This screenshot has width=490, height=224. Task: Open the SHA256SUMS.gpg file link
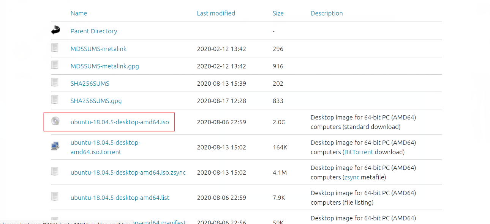96,101
